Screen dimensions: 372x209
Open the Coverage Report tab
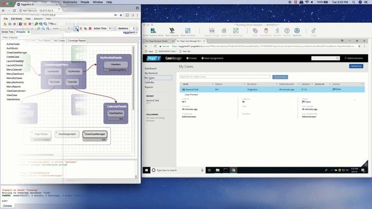coord(76,41)
